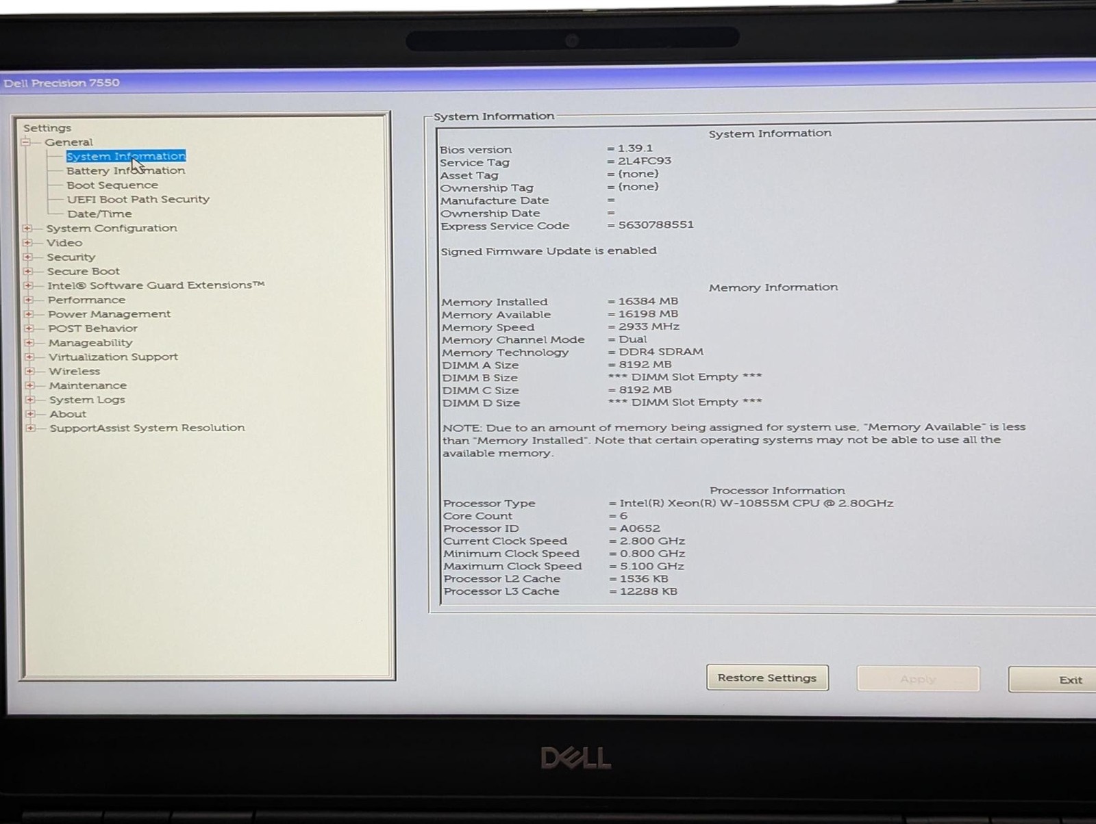Expand the Security settings node

click(27, 257)
